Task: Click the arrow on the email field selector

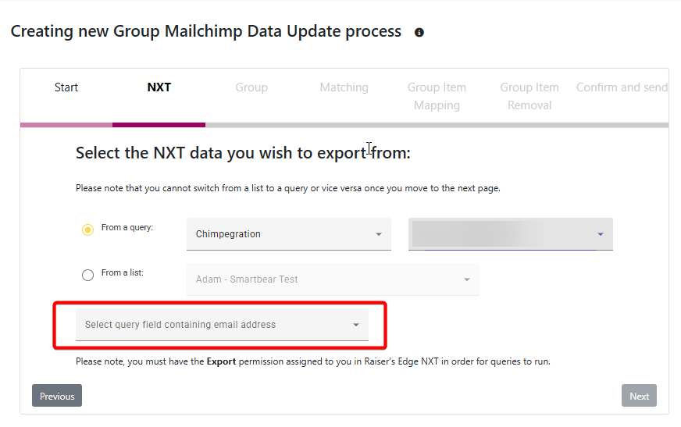Action: click(355, 325)
